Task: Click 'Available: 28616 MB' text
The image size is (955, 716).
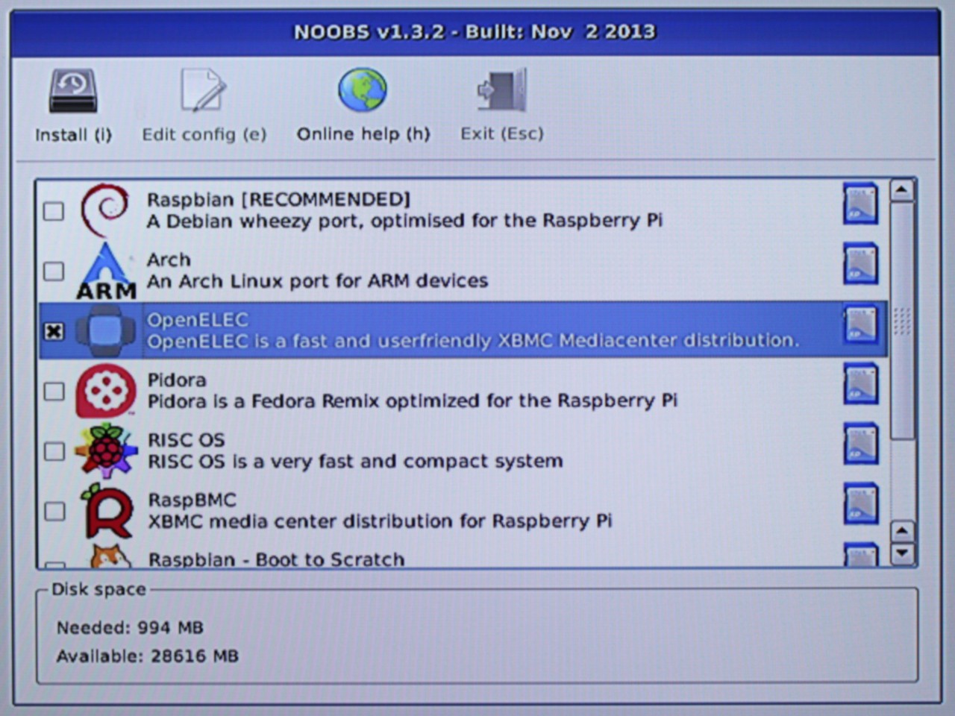Action: (x=148, y=656)
